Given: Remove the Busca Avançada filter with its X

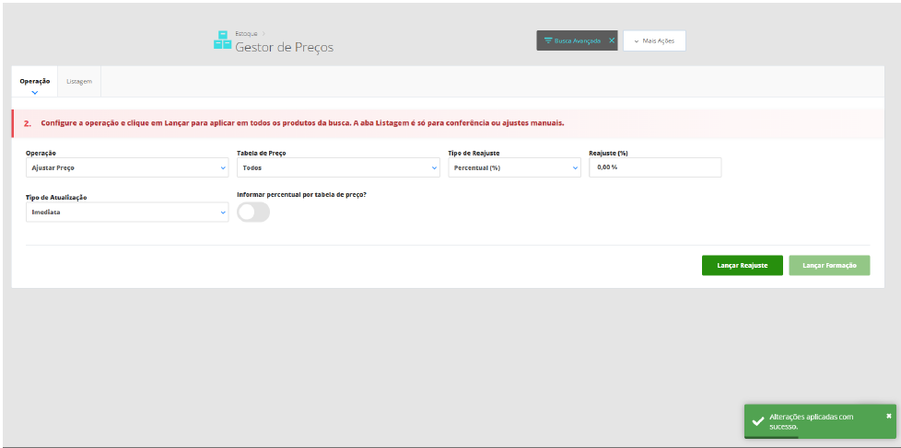Looking at the screenshot, I should pyautogui.click(x=612, y=40).
